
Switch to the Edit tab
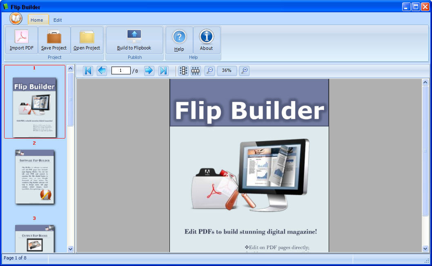pyautogui.click(x=57, y=20)
